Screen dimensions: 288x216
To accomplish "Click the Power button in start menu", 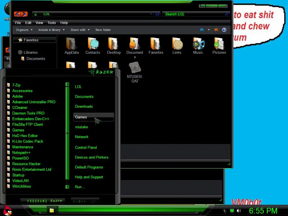I will tap(85, 201).
